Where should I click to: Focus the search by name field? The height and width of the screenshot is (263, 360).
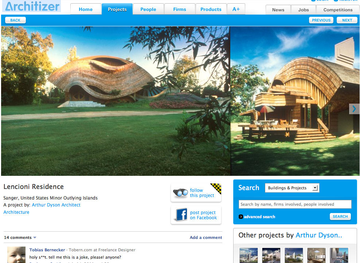[295, 204]
